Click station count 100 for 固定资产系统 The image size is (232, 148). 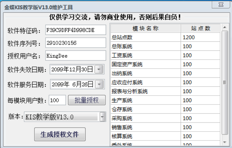click(x=201, y=64)
